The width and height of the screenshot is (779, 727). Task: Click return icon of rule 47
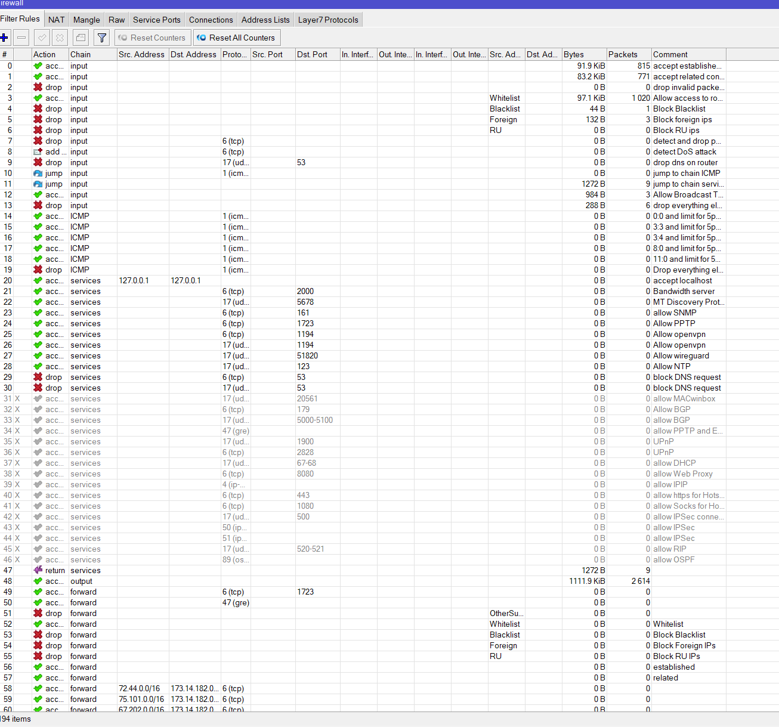click(38, 570)
